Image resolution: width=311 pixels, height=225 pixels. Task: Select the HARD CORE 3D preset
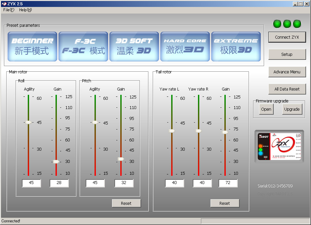(x=185, y=47)
